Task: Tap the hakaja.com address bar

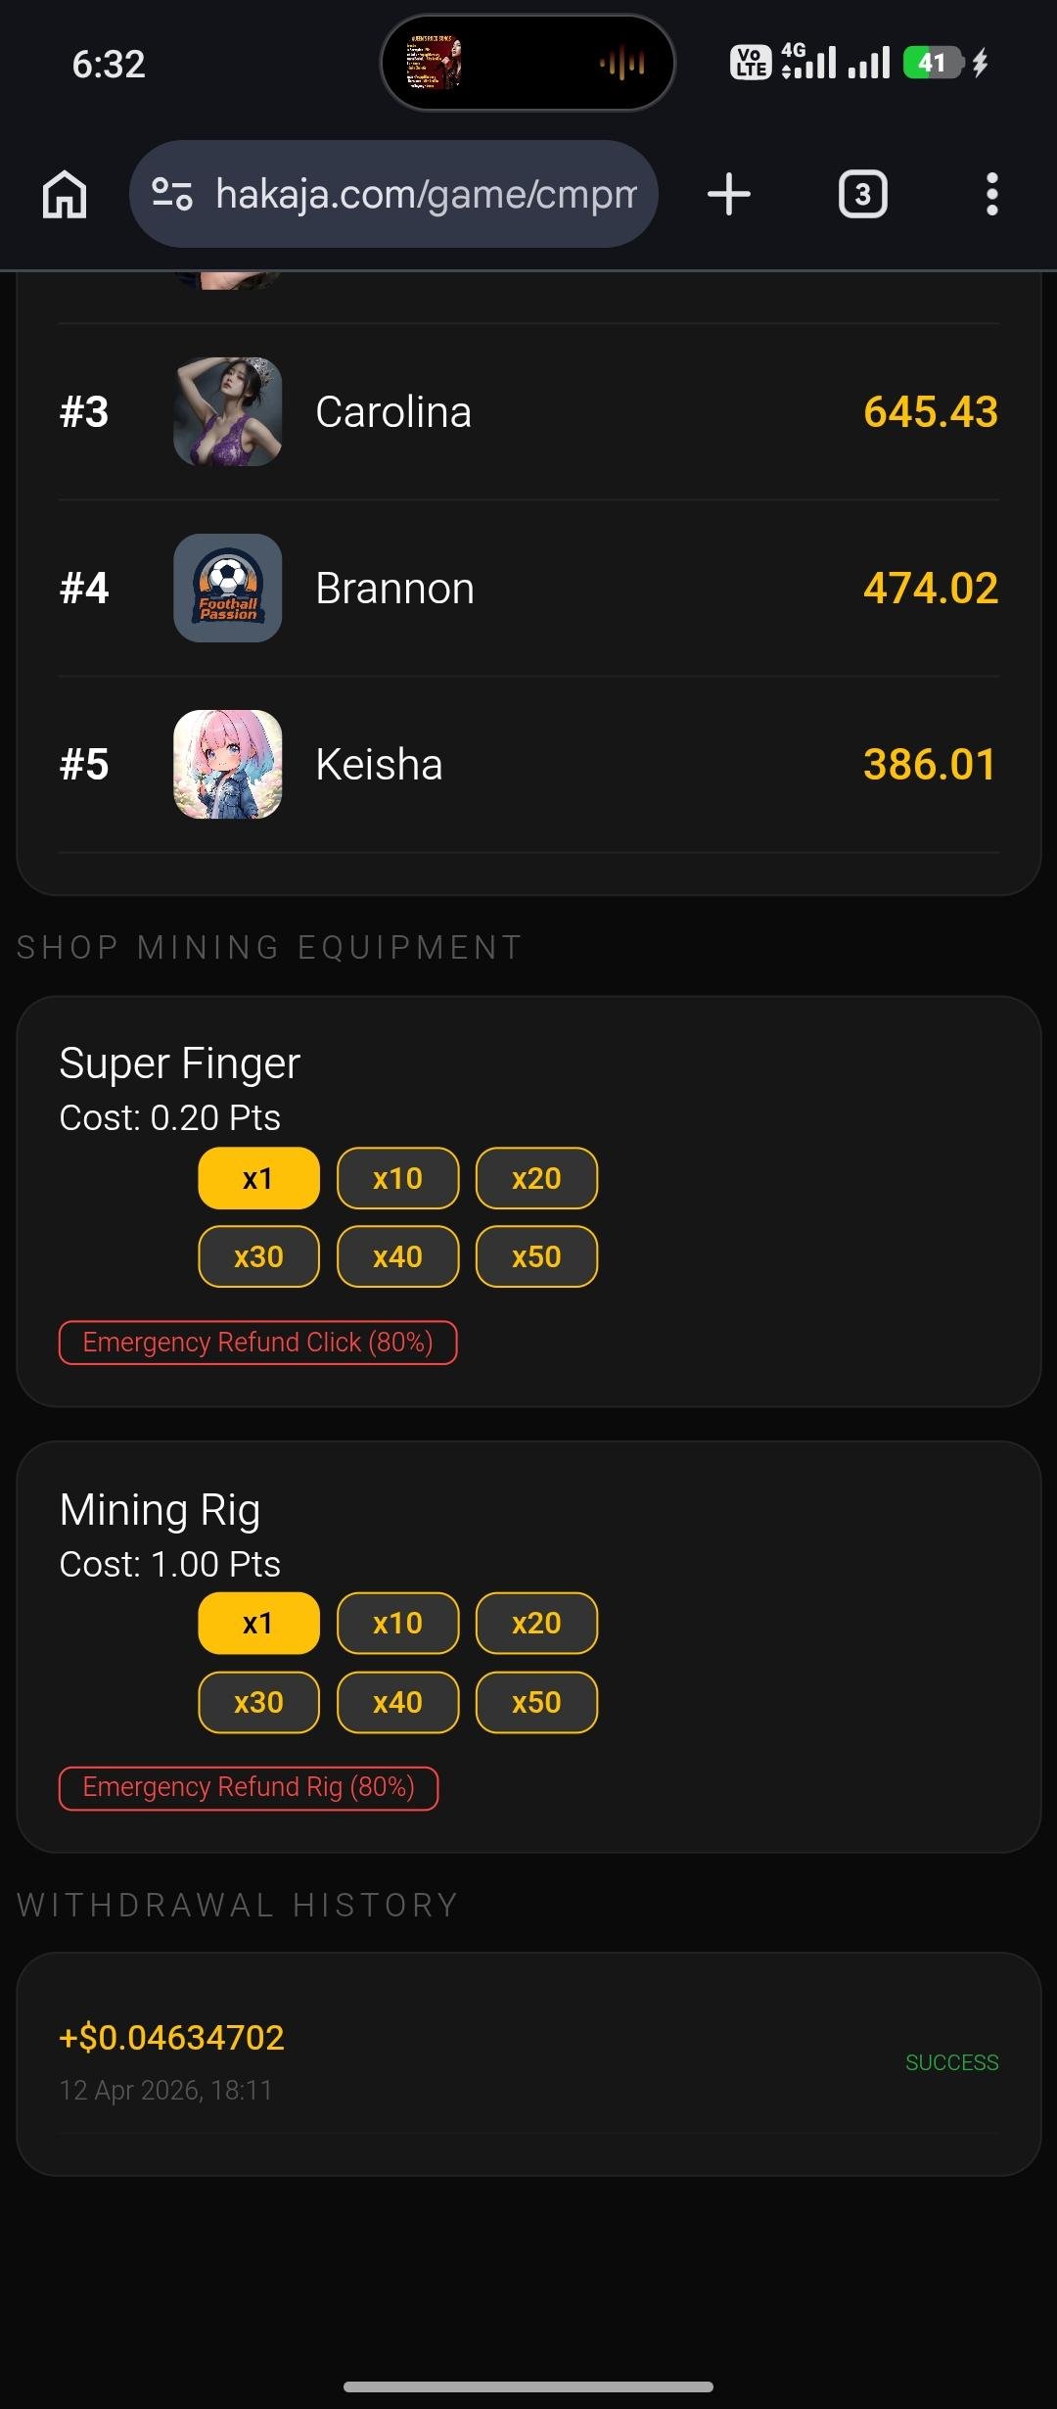Action: tap(426, 194)
